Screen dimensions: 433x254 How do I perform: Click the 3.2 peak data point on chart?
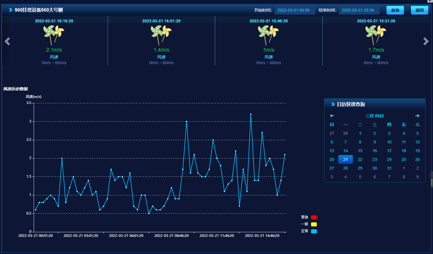point(251,114)
